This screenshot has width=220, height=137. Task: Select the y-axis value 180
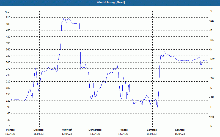click(8, 88)
